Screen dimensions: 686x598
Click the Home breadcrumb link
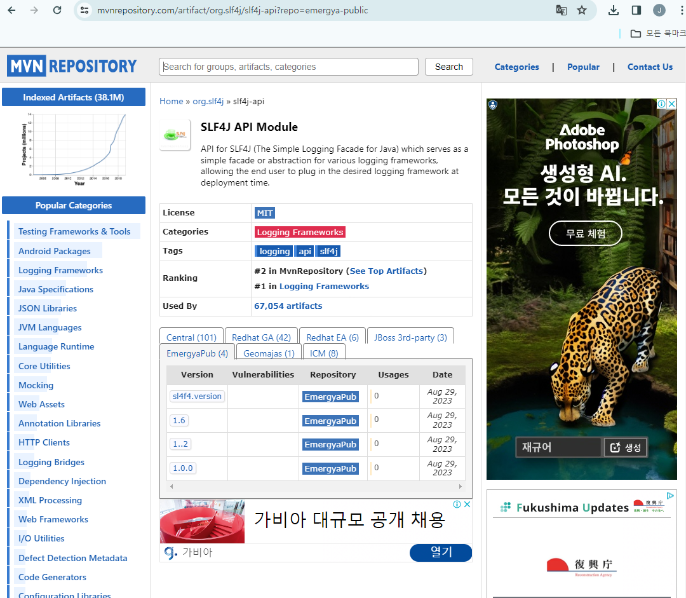tap(171, 101)
